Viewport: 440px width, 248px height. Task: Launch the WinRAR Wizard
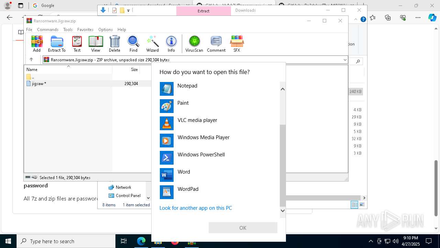point(152,44)
